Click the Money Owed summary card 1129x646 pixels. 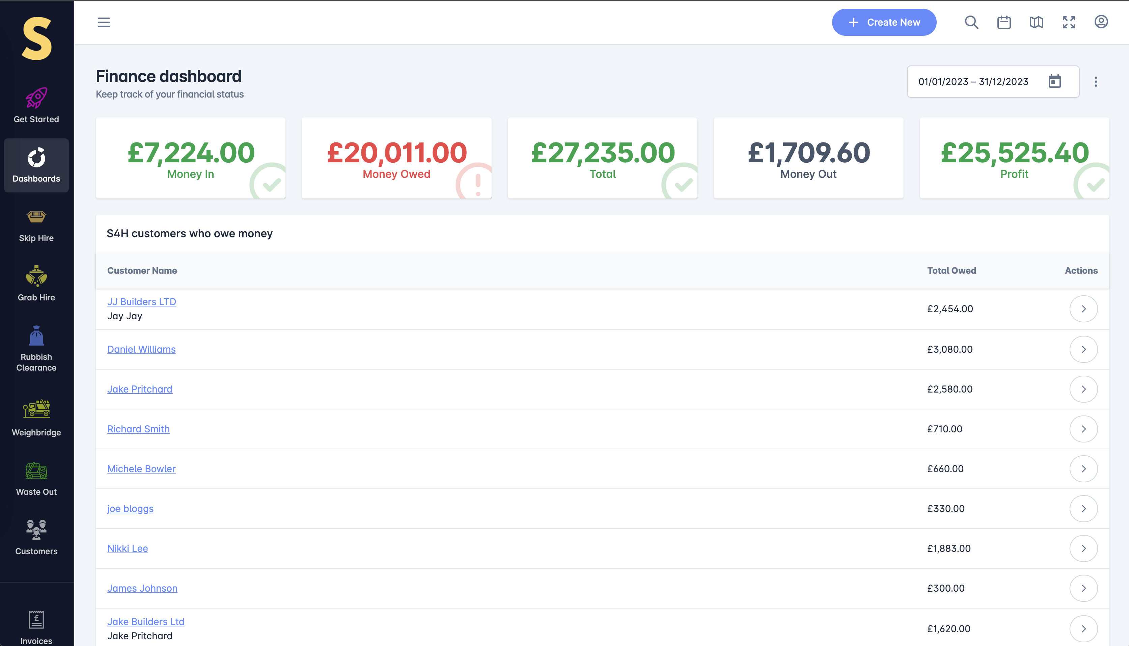pyautogui.click(x=396, y=158)
